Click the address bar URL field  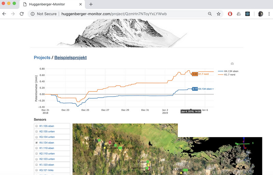tap(114, 14)
